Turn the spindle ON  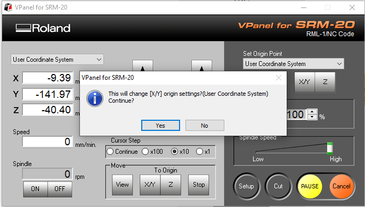35,189
